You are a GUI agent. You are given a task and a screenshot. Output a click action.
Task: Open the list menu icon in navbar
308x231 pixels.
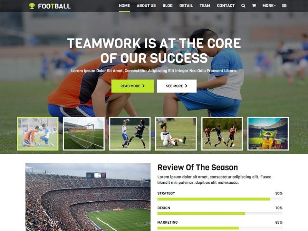[284, 6]
